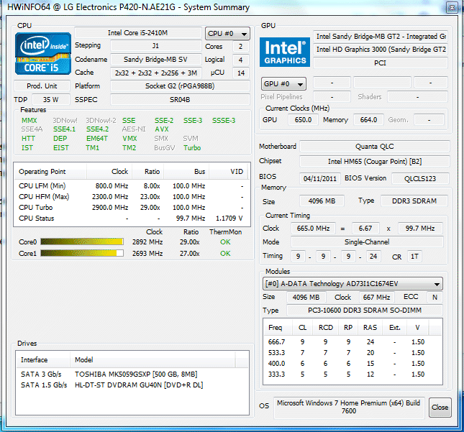Click the GPU Memory clock 664.0 value
This screenshot has width=464, height=432.
[x=369, y=120]
